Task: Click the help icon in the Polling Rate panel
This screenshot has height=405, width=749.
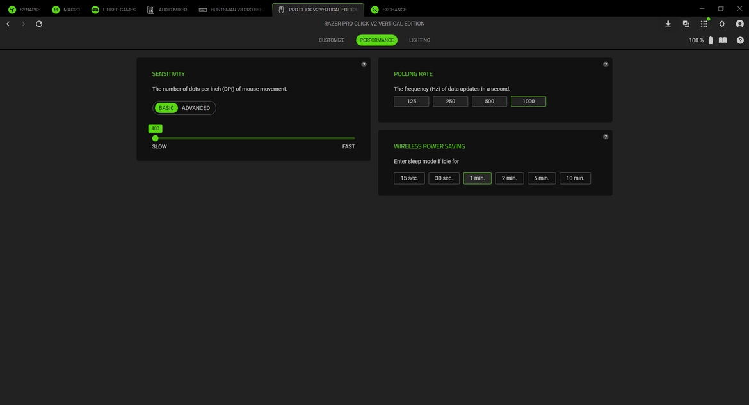Action: point(606,65)
